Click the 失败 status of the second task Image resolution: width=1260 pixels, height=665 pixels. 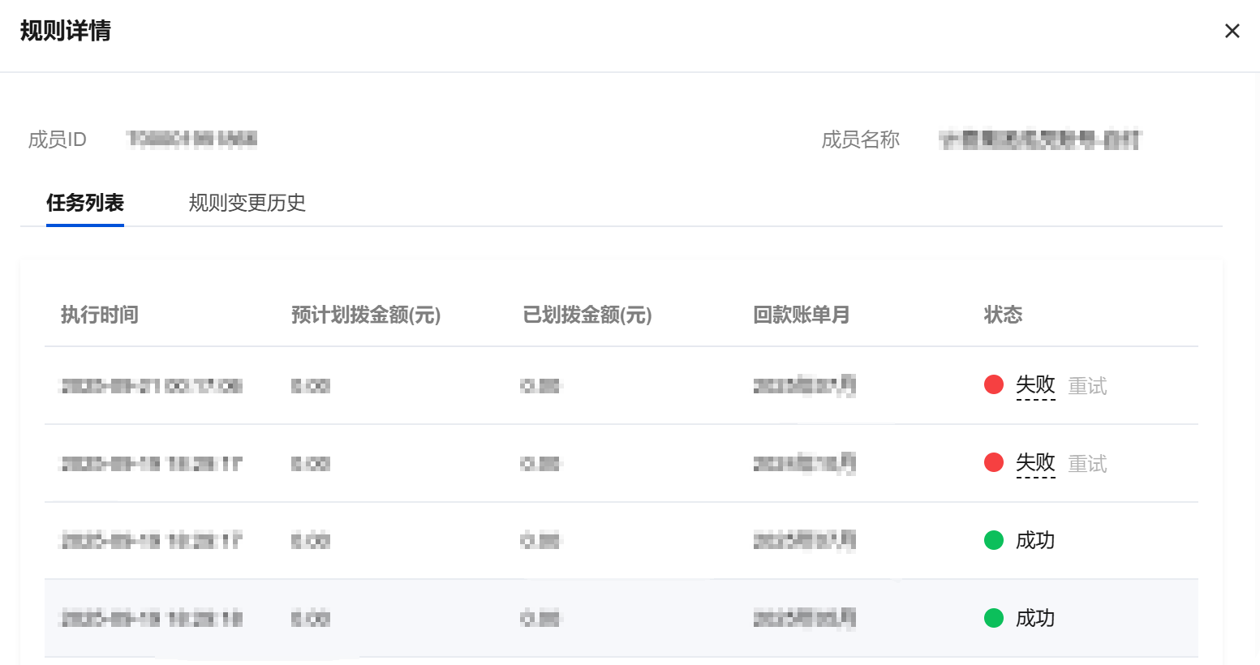pos(1035,463)
